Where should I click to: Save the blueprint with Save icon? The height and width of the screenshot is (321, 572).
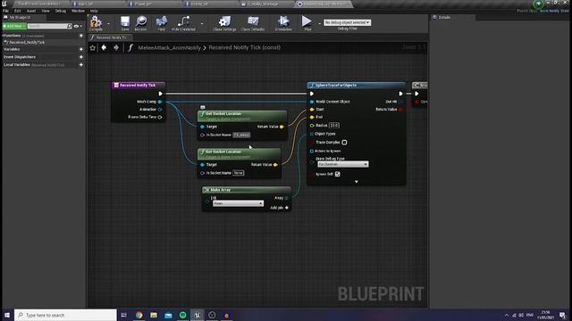coord(125,22)
